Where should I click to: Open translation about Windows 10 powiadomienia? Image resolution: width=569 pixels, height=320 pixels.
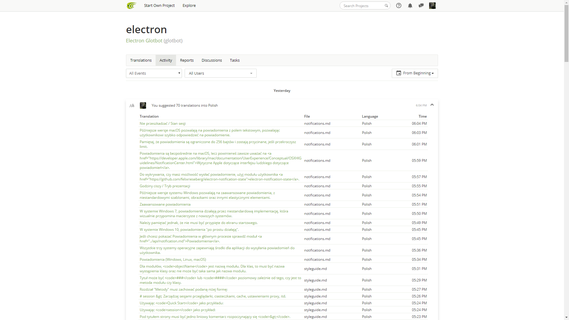click(x=189, y=230)
